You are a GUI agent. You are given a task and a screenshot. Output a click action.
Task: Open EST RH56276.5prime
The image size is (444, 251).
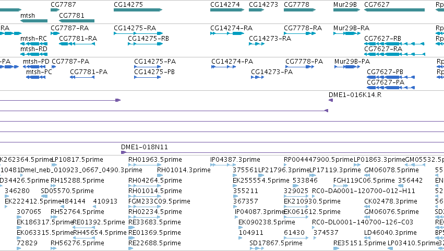click(x=77, y=243)
